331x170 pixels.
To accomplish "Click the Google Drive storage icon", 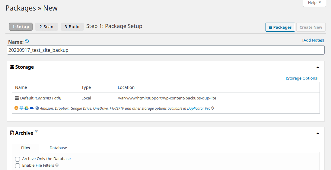I will click(27, 108).
